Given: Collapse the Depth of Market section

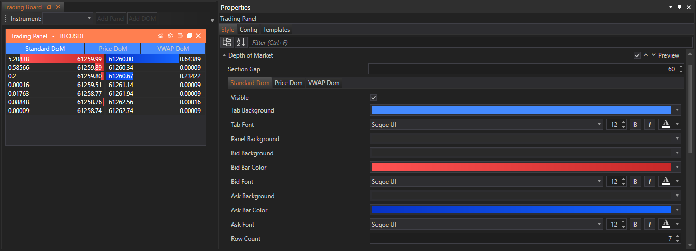Looking at the screenshot, I should (x=224, y=55).
